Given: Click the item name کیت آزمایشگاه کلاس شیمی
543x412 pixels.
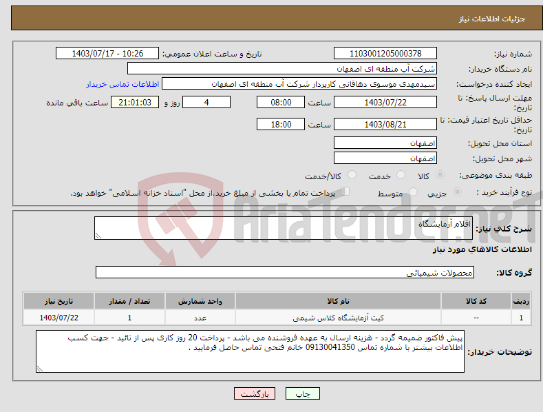Looking at the screenshot, I should coord(338,318).
